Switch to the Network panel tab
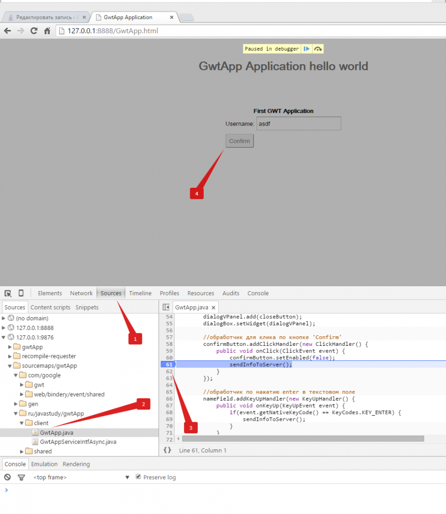 coord(81,293)
